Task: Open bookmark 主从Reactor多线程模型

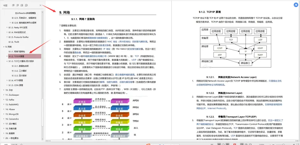Action: pos(25,13)
